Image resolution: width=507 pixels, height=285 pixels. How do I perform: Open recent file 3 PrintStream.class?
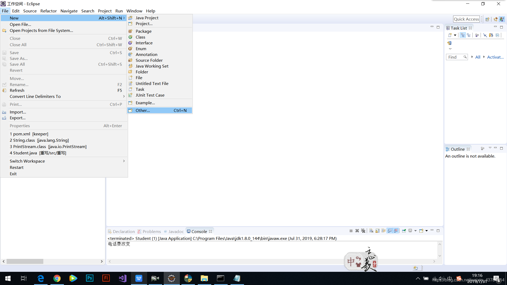[64, 146]
